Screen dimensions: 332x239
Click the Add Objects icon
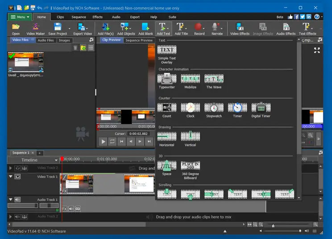point(126,29)
